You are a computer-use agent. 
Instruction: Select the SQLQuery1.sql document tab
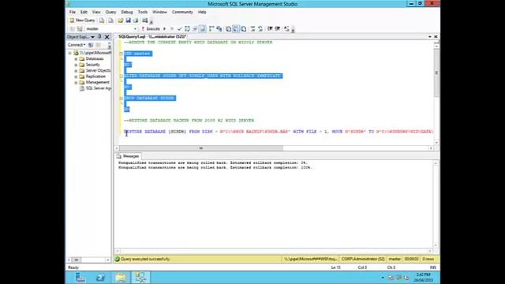(x=152, y=37)
